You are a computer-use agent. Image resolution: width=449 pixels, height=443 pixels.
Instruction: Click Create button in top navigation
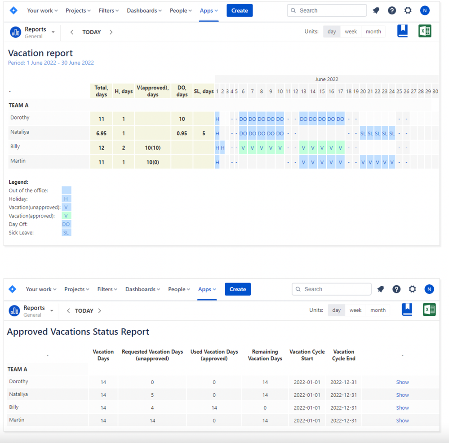tap(240, 11)
